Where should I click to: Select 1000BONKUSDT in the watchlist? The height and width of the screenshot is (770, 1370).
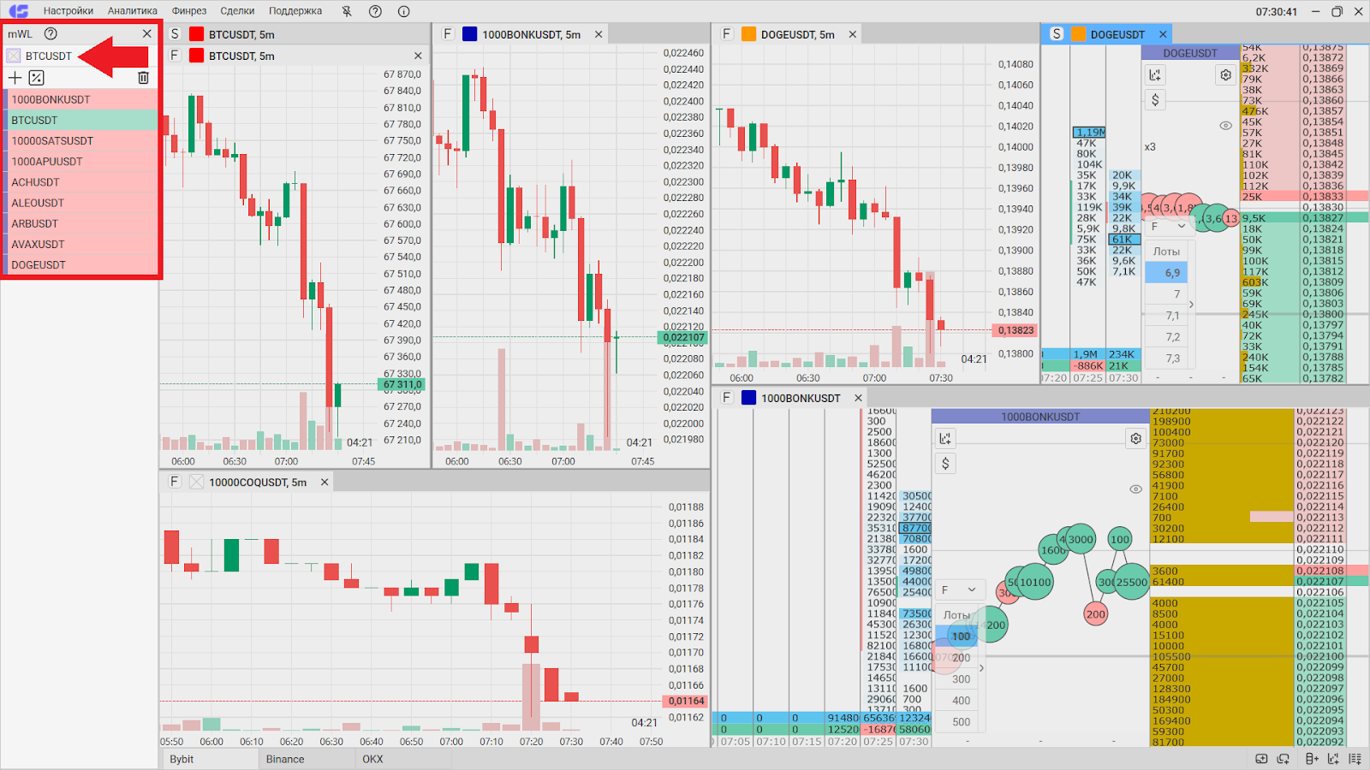pyautogui.click(x=82, y=99)
